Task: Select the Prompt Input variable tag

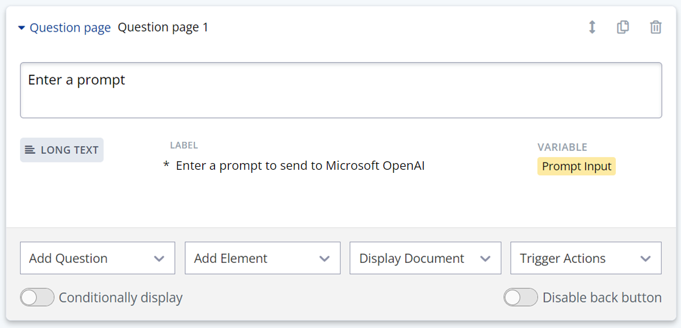Action: [576, 166]
